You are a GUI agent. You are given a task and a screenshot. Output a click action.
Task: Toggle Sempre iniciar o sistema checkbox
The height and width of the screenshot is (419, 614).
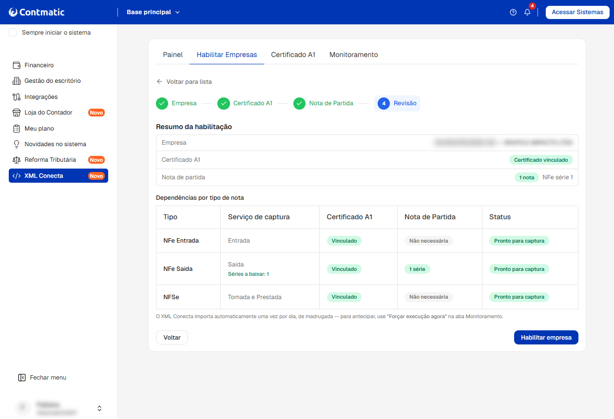[x=13, y=33]
